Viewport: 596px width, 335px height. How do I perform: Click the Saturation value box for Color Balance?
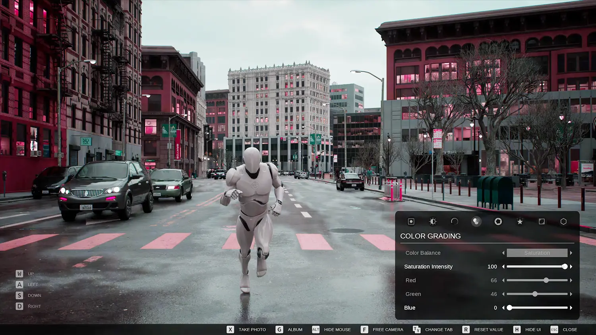point(537,253)
